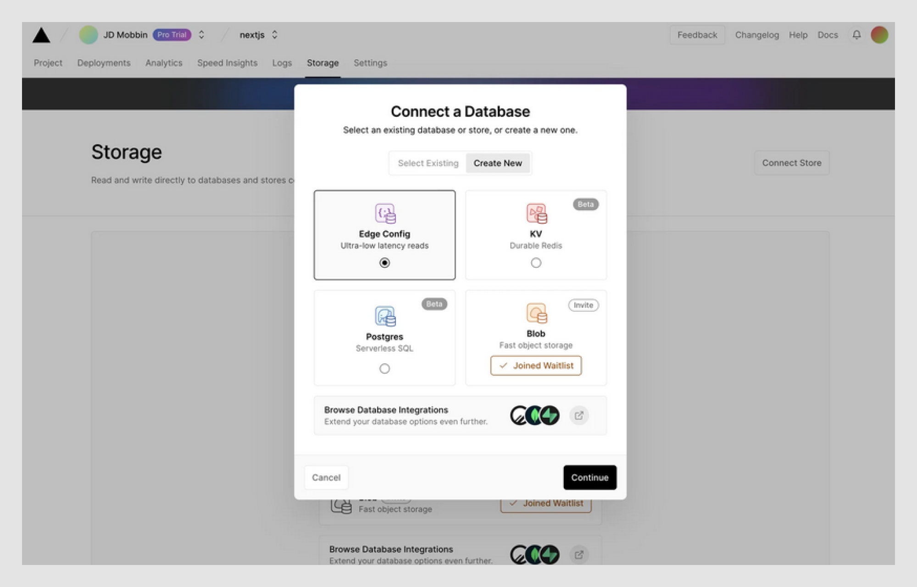Select the Storage tab
The image size is (917, 587).
coord(322,63)
